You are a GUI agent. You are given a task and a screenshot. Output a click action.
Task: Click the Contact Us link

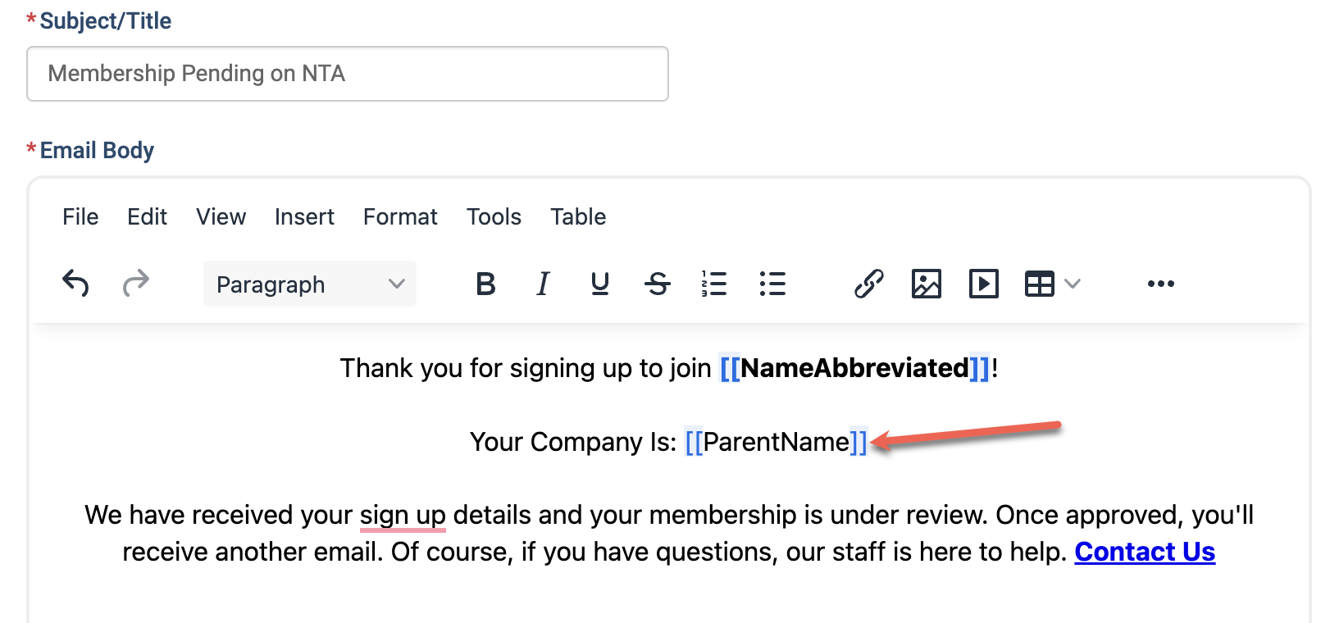1145,552
